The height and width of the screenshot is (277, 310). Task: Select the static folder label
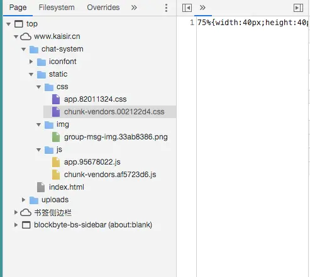click(58, 74)
